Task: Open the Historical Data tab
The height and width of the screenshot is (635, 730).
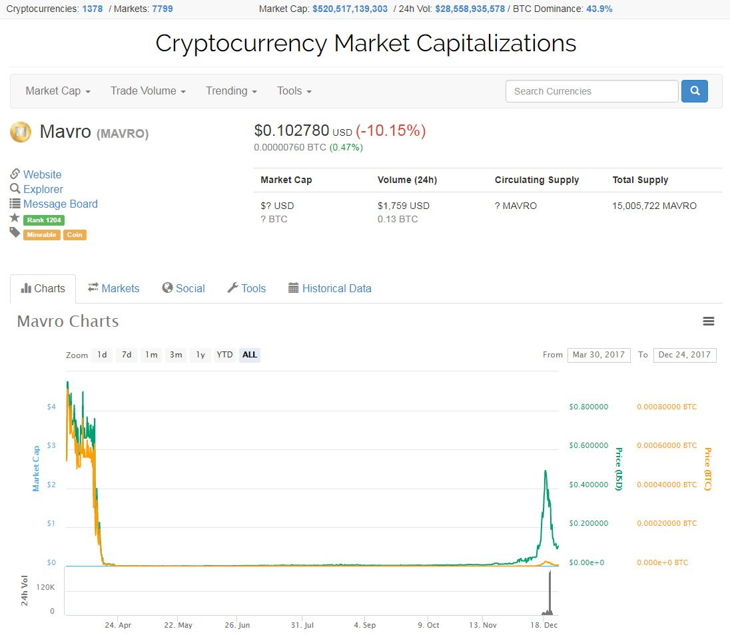Action: coord(330,288)
